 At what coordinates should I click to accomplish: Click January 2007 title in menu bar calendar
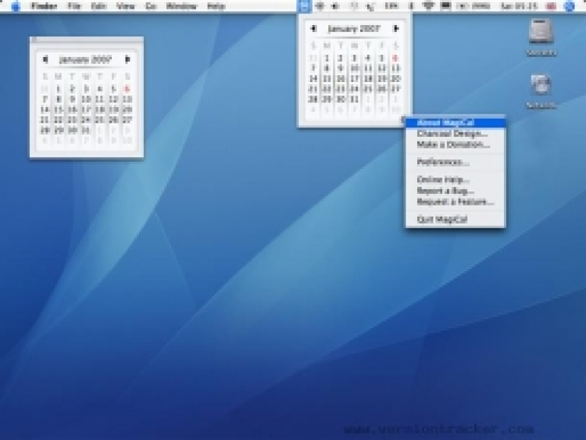(353, 29)
